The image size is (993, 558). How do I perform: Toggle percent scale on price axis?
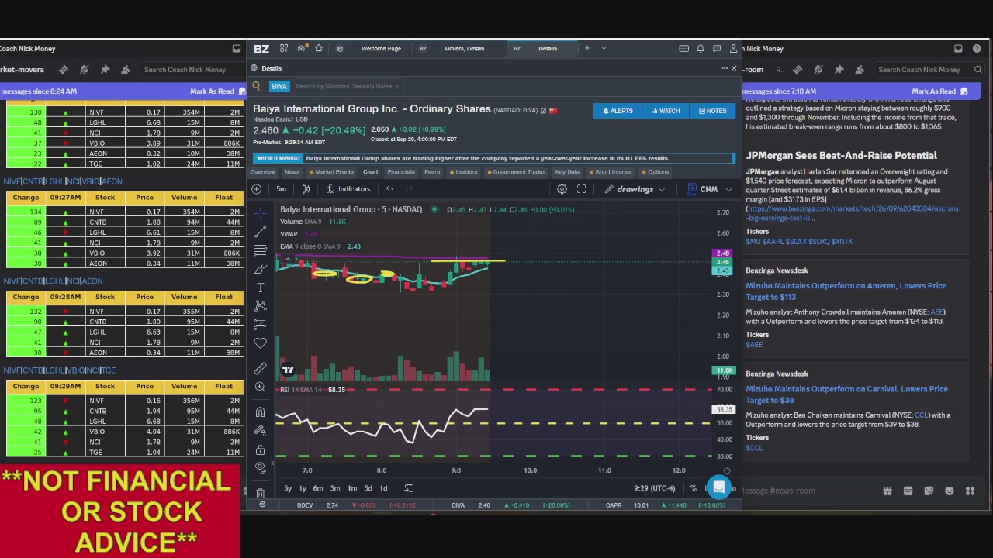(693, 488)
